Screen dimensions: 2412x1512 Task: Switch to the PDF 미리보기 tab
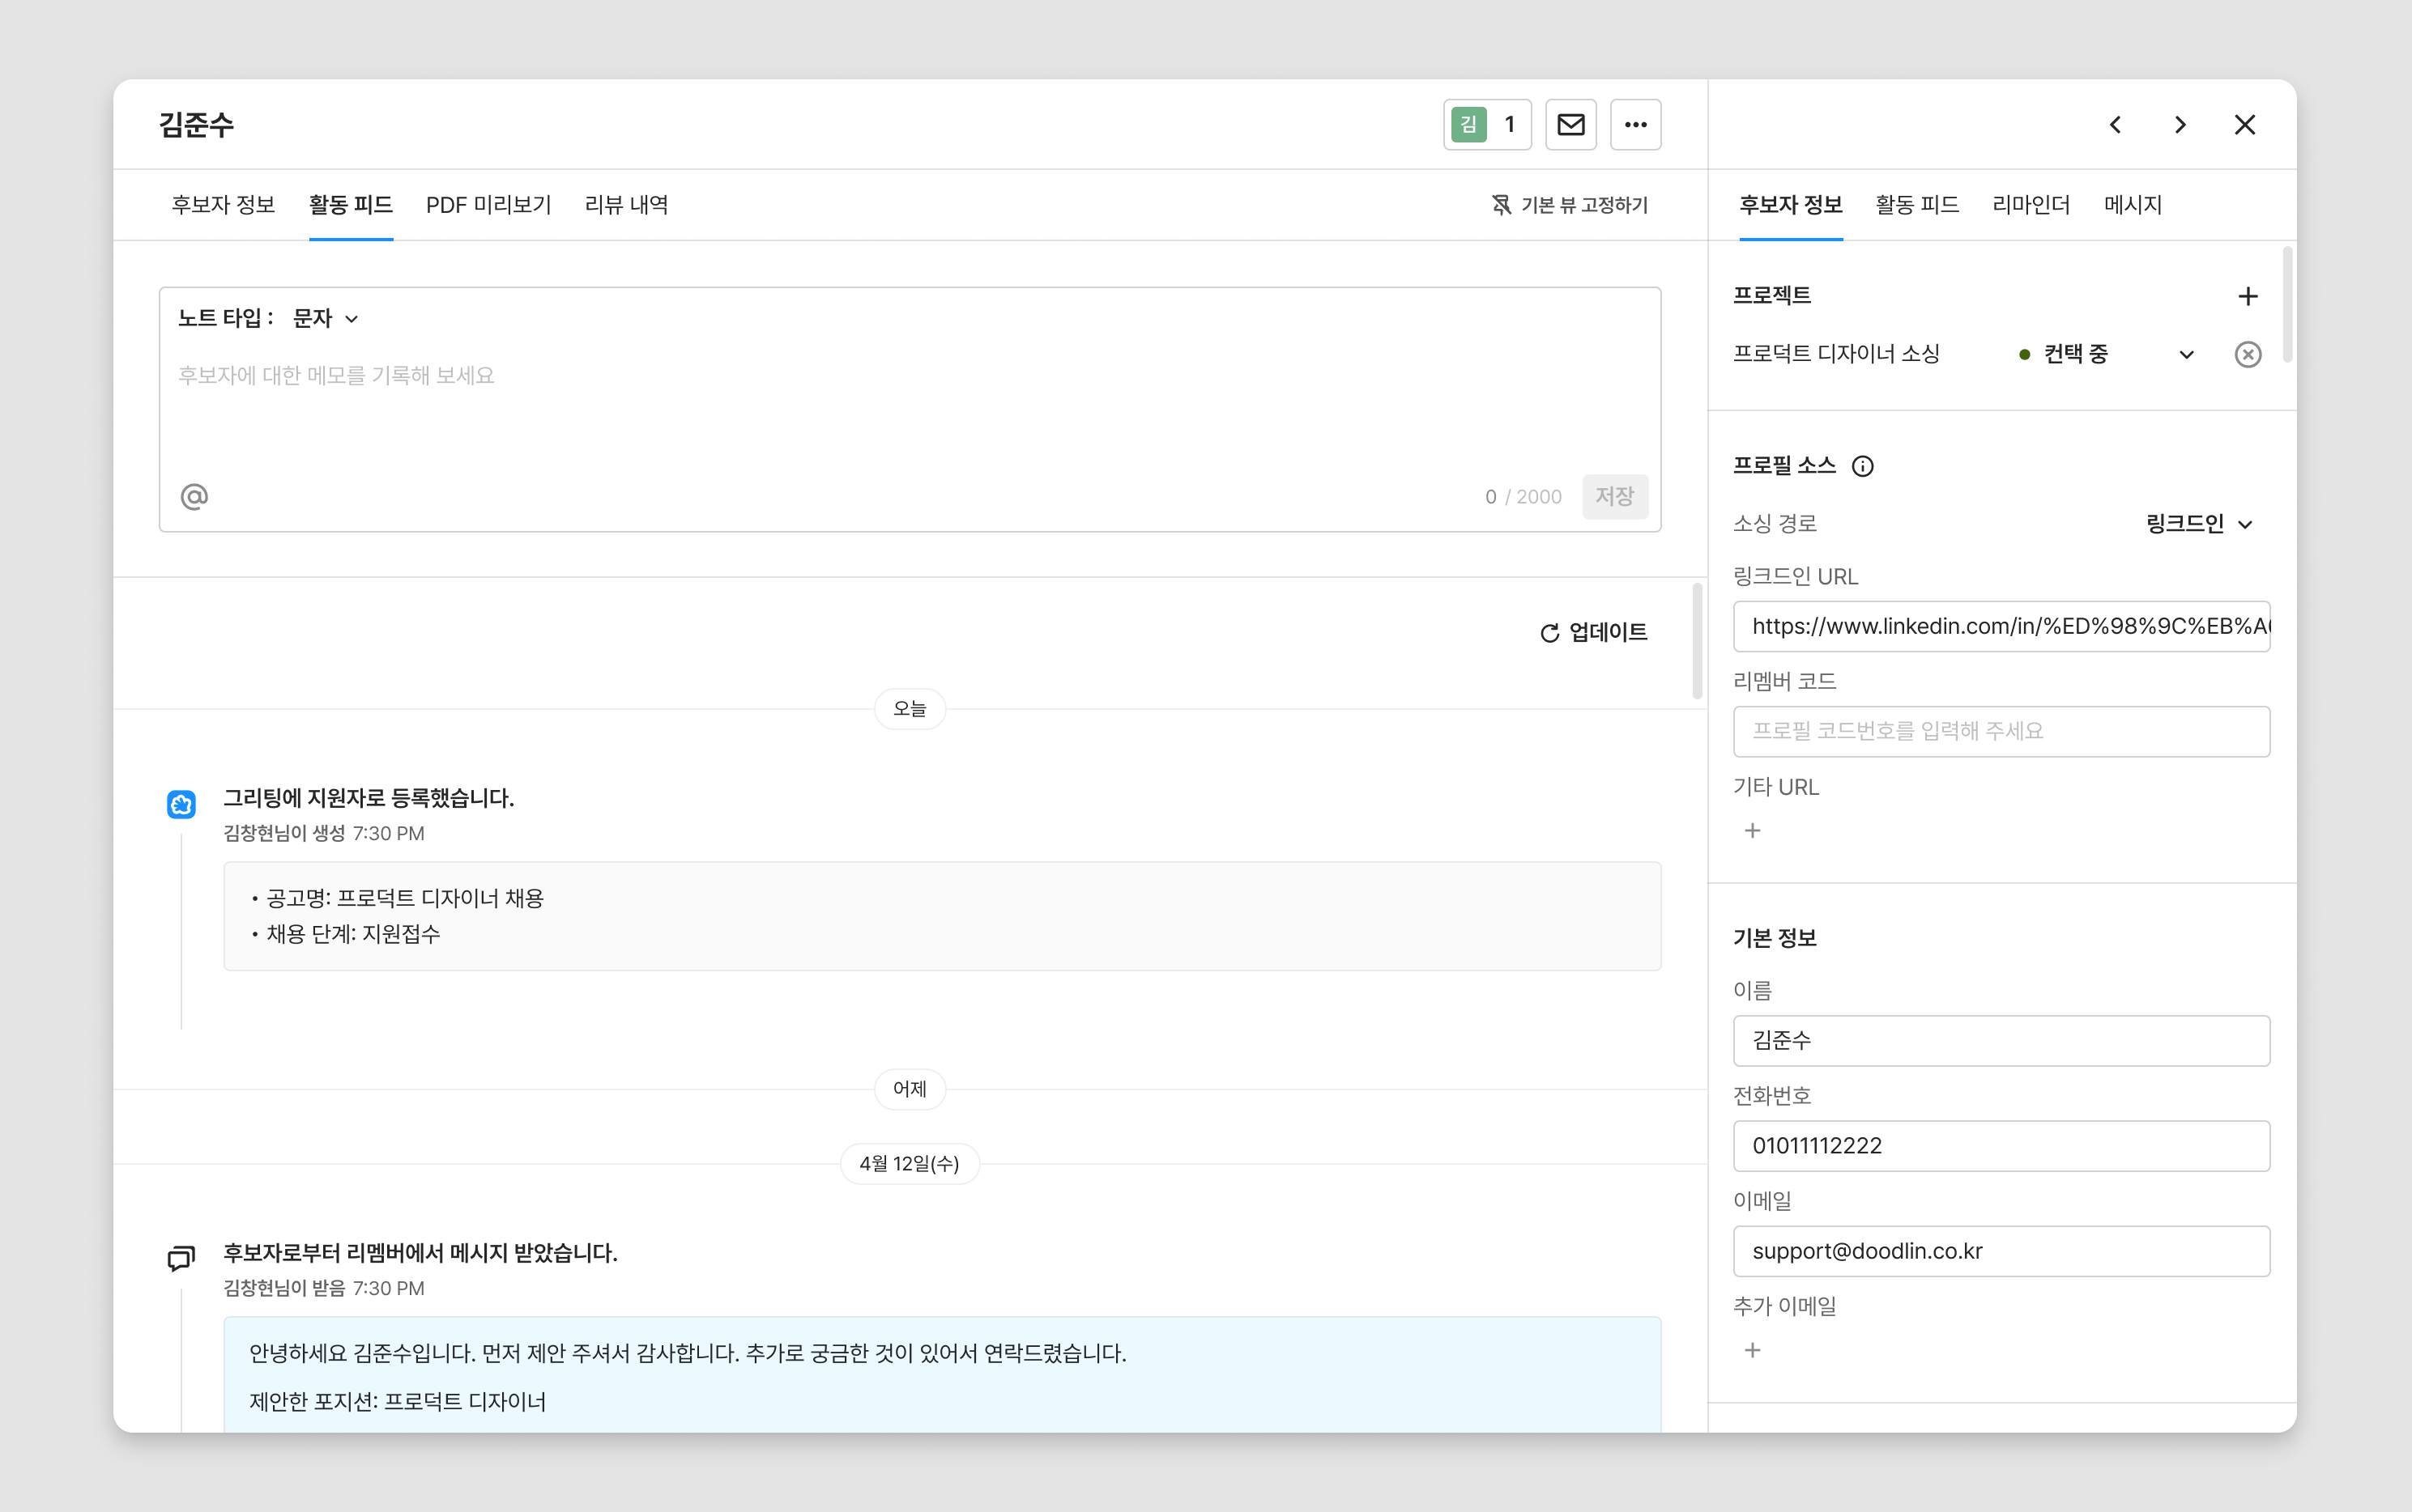(488, 205)
